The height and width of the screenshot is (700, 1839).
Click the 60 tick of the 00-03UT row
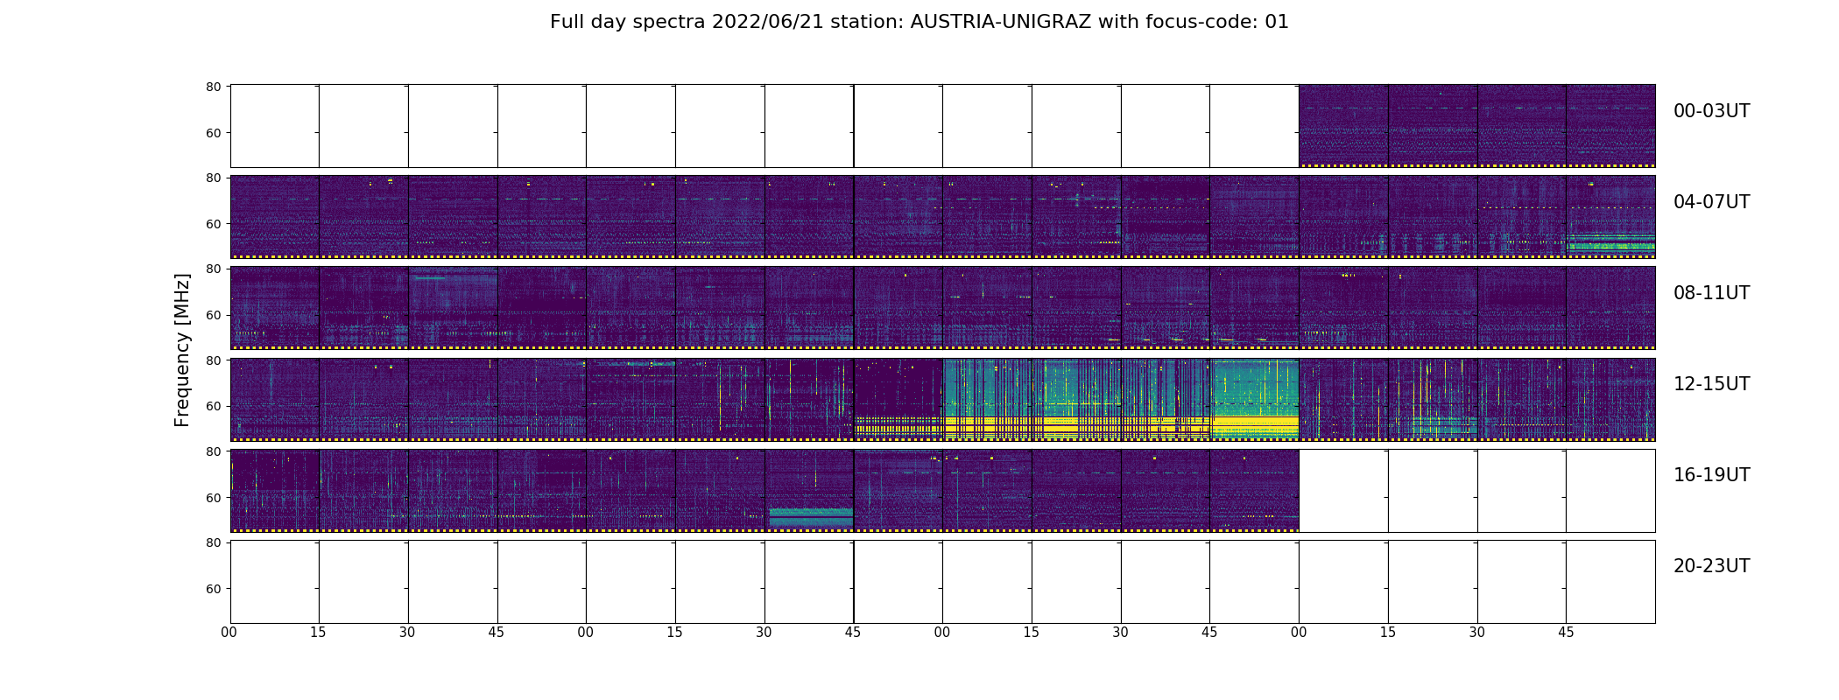(x=213, y=133)
